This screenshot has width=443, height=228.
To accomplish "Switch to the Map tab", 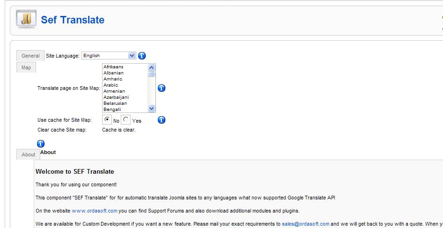I will pos(26,67).
